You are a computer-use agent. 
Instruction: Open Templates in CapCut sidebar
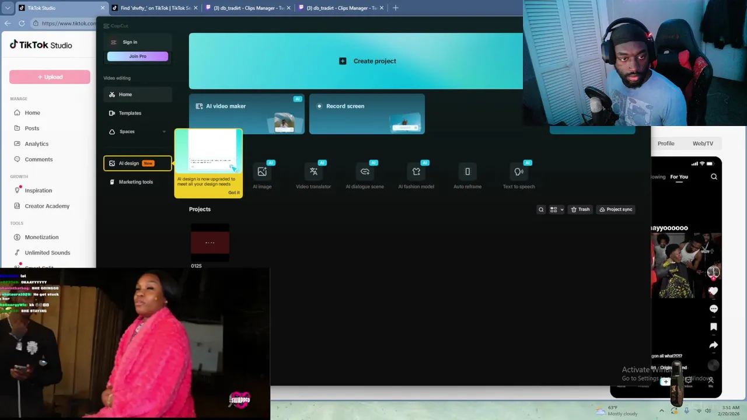point(138,113)
